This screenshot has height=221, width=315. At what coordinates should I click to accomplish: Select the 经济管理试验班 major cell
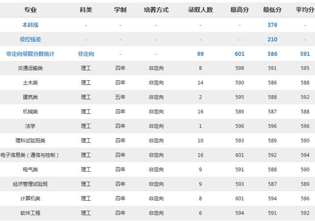(31, 184)
